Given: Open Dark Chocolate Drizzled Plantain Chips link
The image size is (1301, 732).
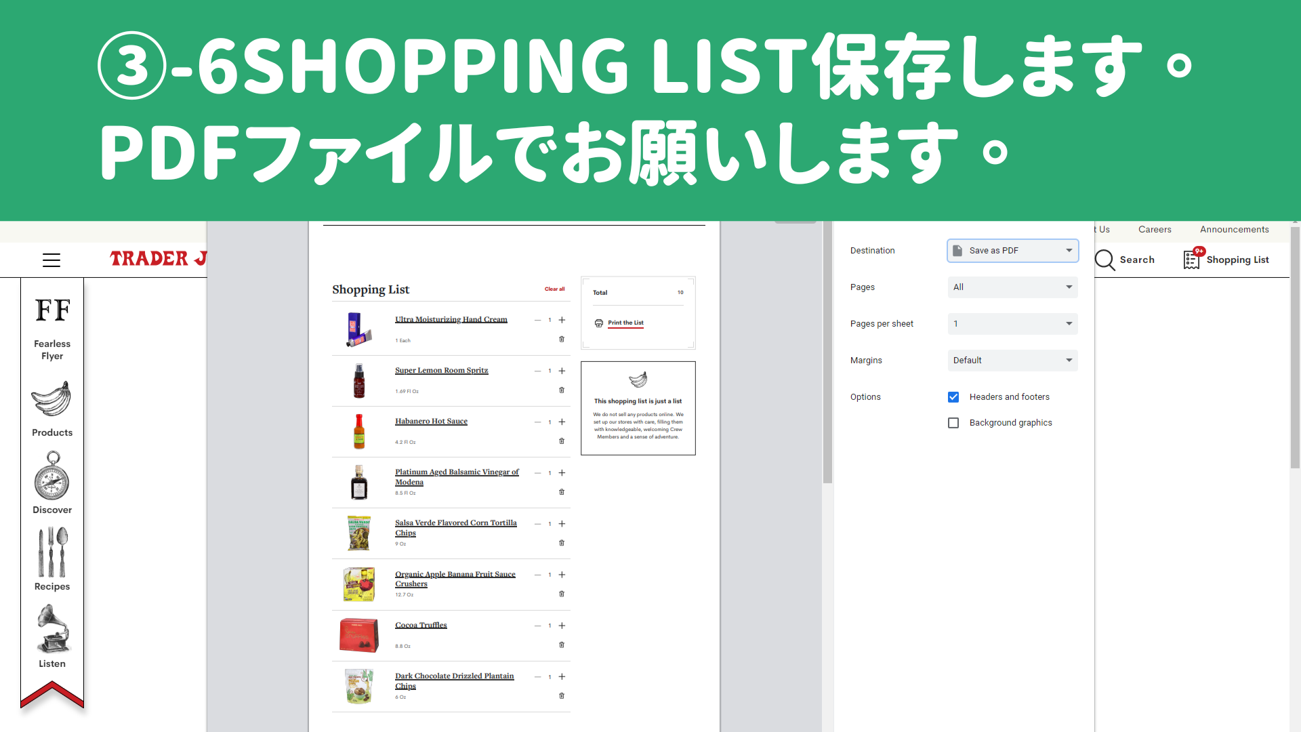Looking at the screenshot, I should 454,681.
